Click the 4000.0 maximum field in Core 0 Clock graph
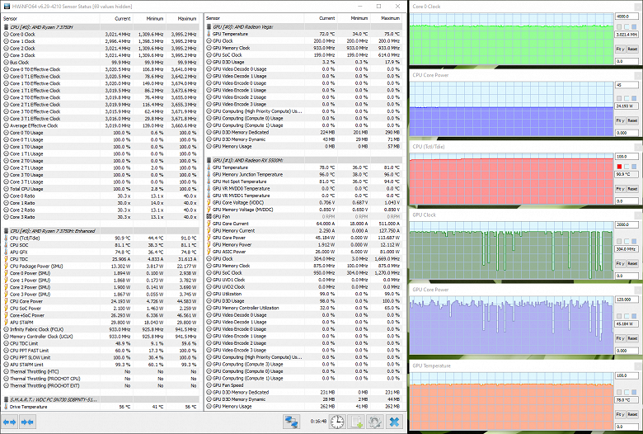This screenshot has height=434, width=643. pyautogui.click(x=627, y=17)
